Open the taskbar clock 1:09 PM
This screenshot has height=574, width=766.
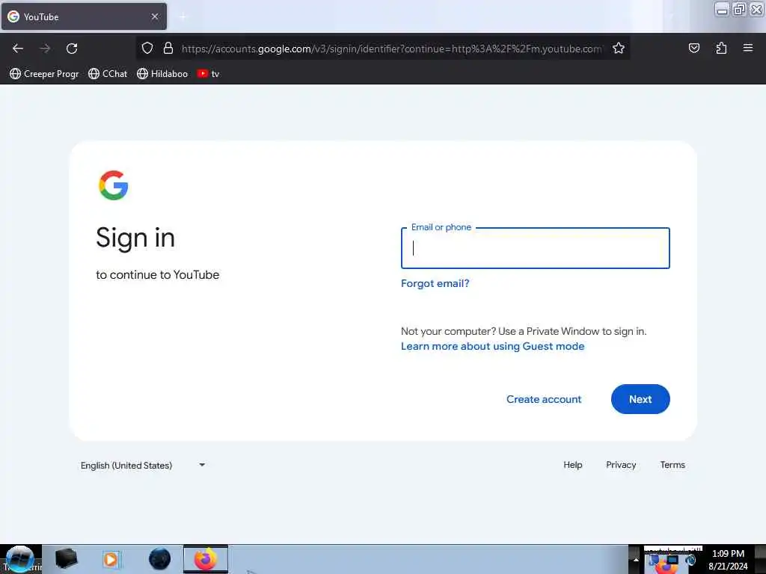728,560
